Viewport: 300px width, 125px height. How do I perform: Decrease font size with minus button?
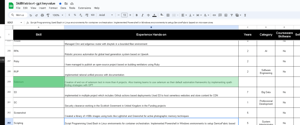tap(119, 15)
